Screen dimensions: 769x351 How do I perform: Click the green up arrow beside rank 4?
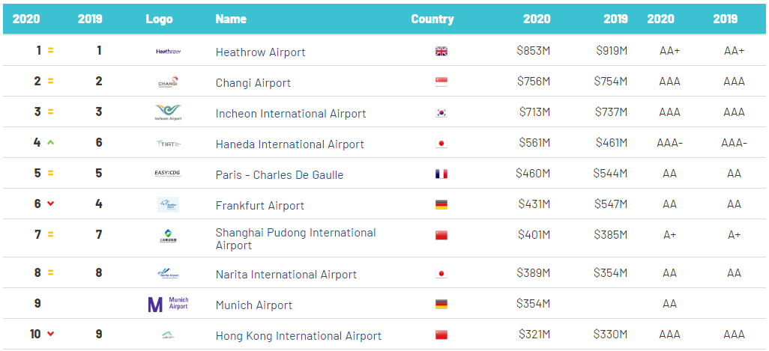click(50, 143)
